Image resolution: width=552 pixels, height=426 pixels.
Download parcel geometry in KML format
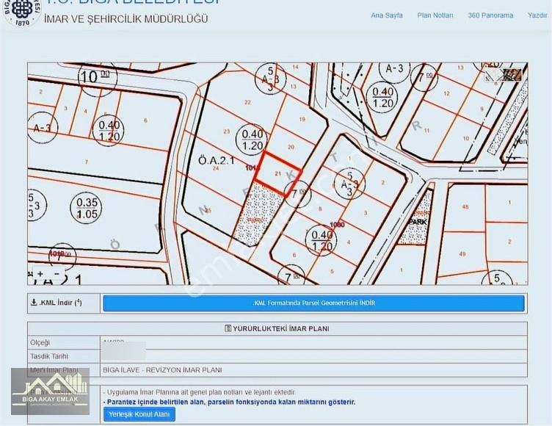pyautogui.click(x=313, y=303)
